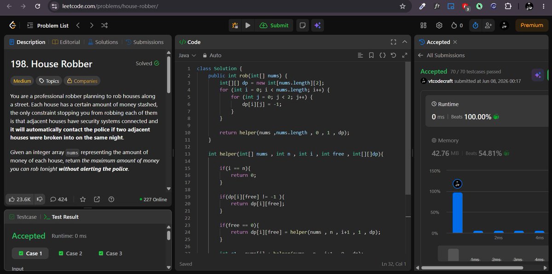The width and height of the screenshot is (552, 274).
Task: Open the notes icon next to Submit
Action: click(302, 26)
